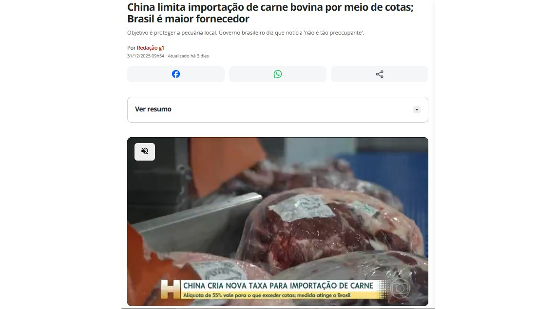Share the article via WhatsApp
This screenshot has height=309, width=557.
click(277, 74)
